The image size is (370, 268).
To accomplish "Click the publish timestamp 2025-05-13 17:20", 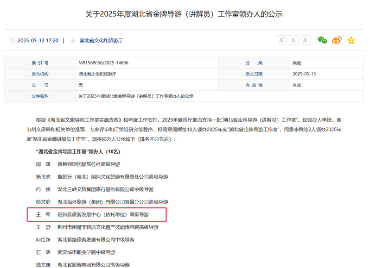I will 38,41.
